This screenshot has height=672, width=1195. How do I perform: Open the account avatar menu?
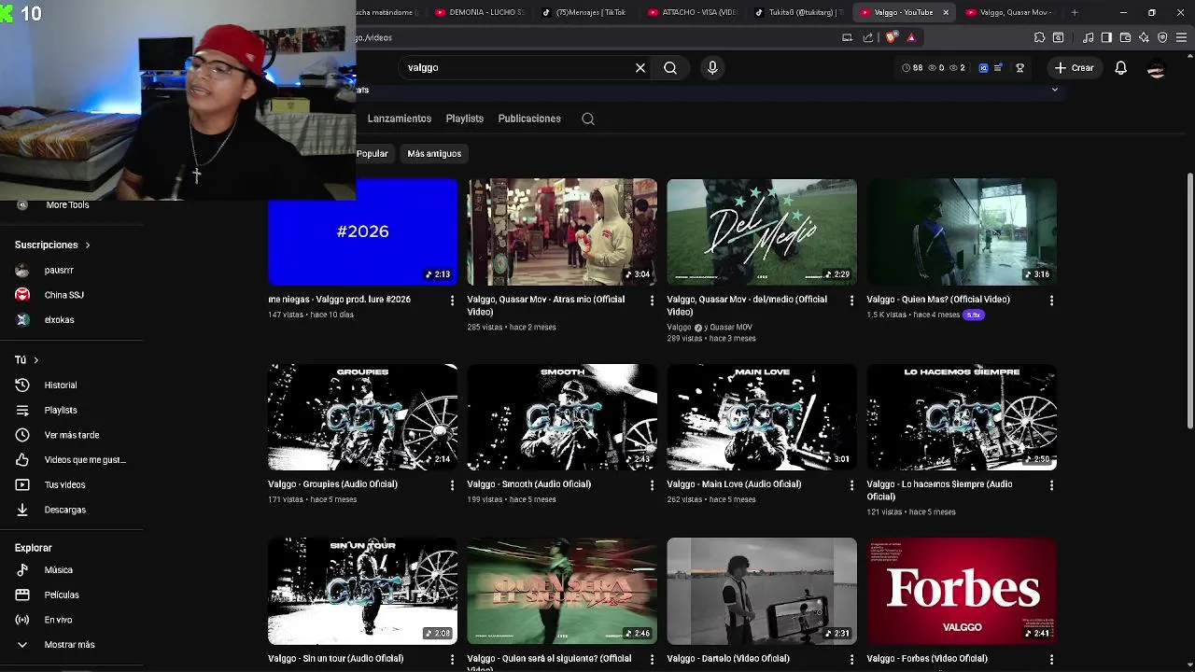(x=1156, y=68)
